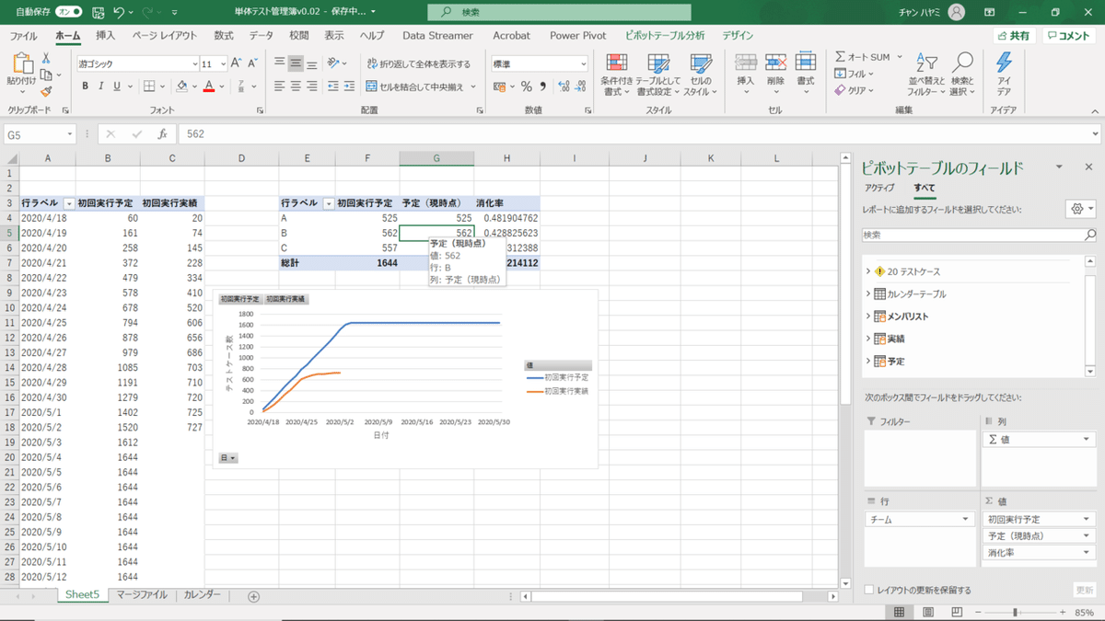
Task: Click the zoom slider handle
Action: (x=1015, y=612)
